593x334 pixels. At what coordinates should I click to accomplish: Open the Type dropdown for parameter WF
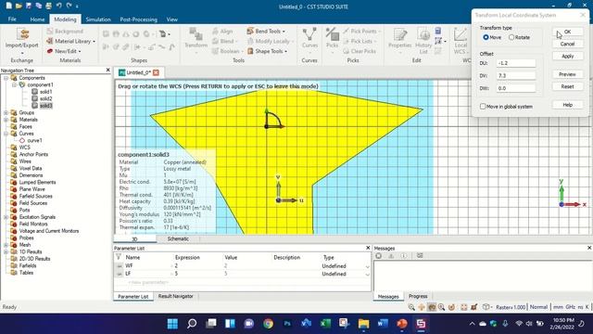point(367,266)
